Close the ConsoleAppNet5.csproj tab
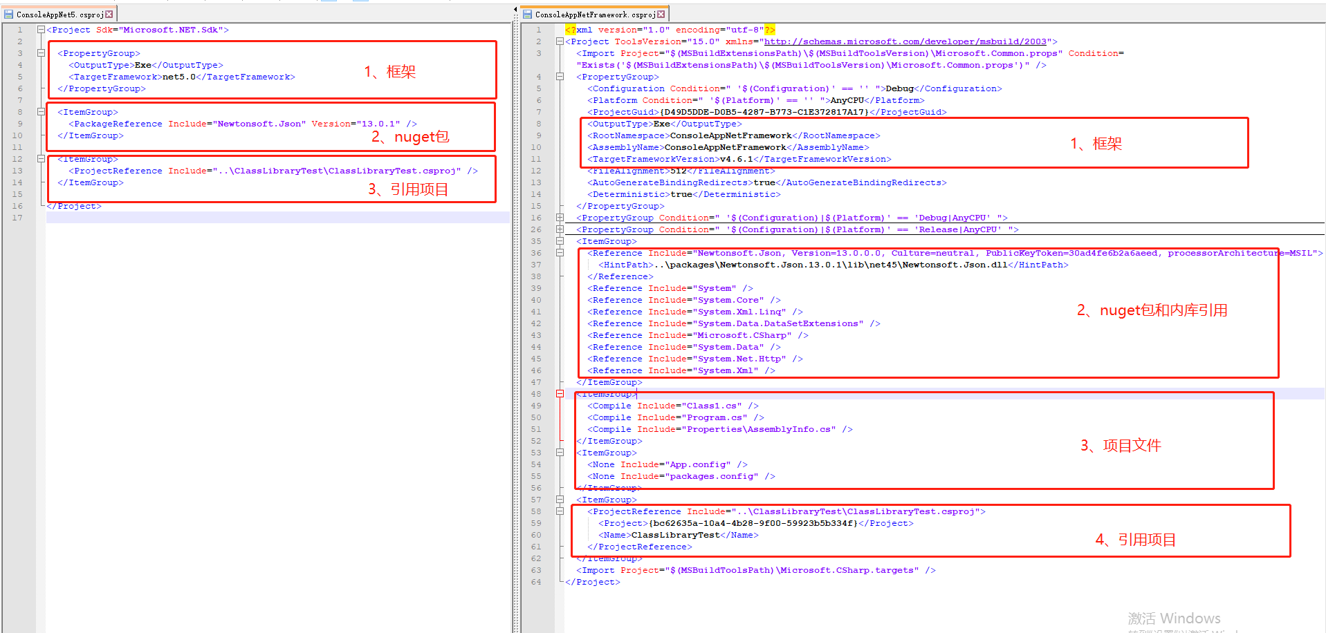 (109, 15)
